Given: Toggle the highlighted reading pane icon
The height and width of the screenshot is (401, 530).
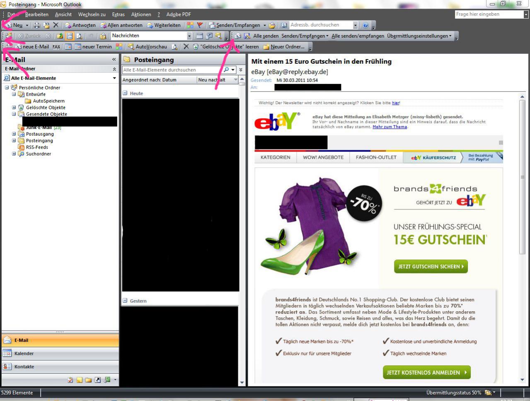Looking at the screenshot, I should point(69,36).
